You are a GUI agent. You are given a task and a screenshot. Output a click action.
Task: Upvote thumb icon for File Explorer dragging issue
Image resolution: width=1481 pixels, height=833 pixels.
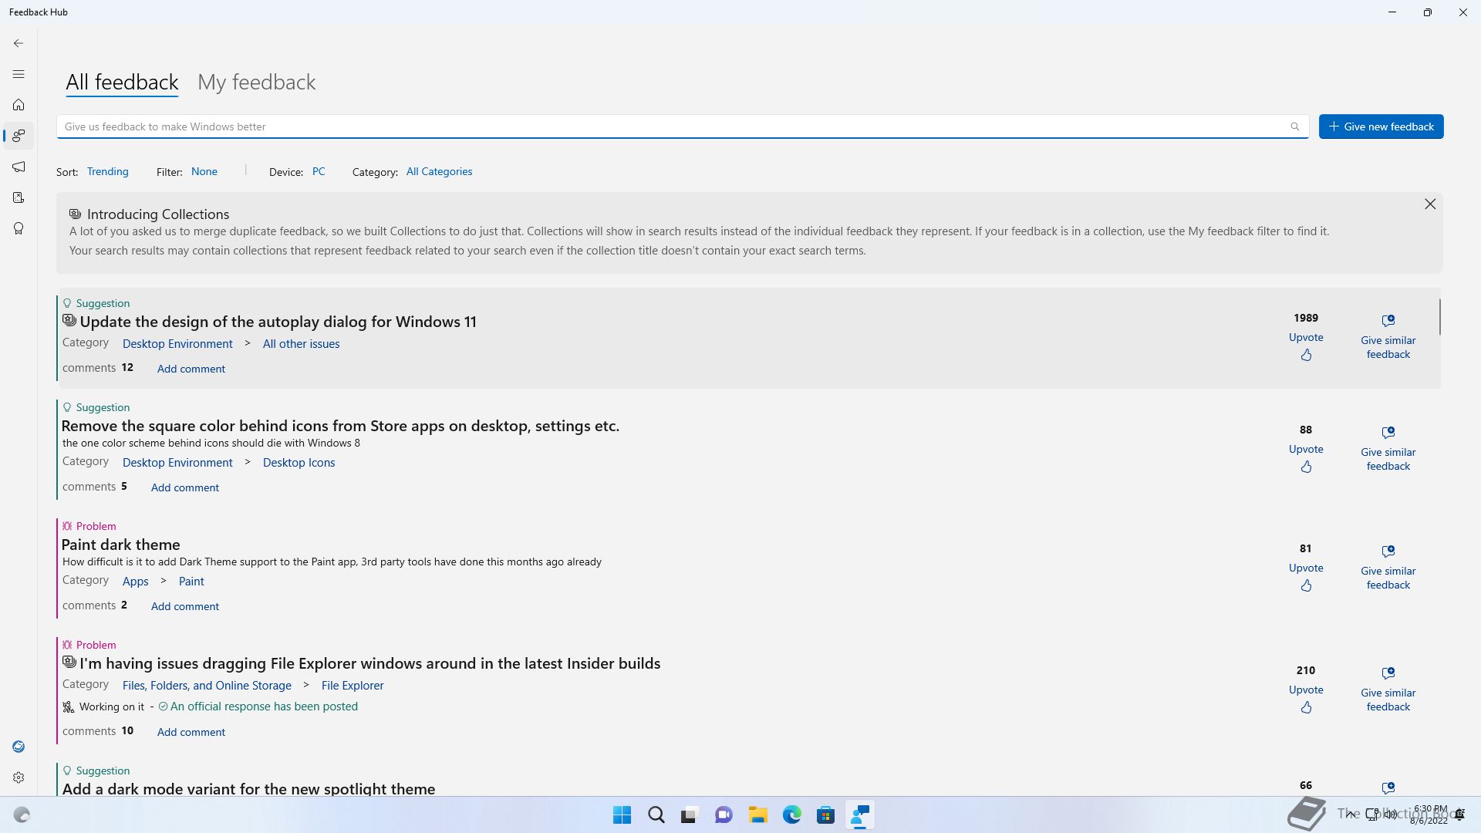[x=1306, y=707]
